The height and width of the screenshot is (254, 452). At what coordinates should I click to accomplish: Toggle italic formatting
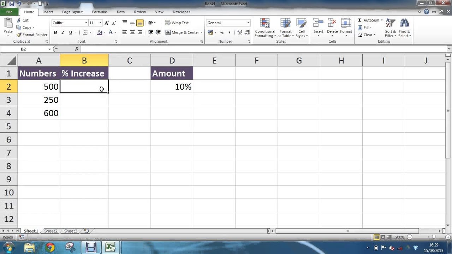coord(63,32)
